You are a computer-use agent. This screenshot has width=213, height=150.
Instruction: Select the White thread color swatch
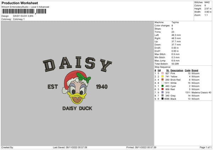tap(163, 83)
